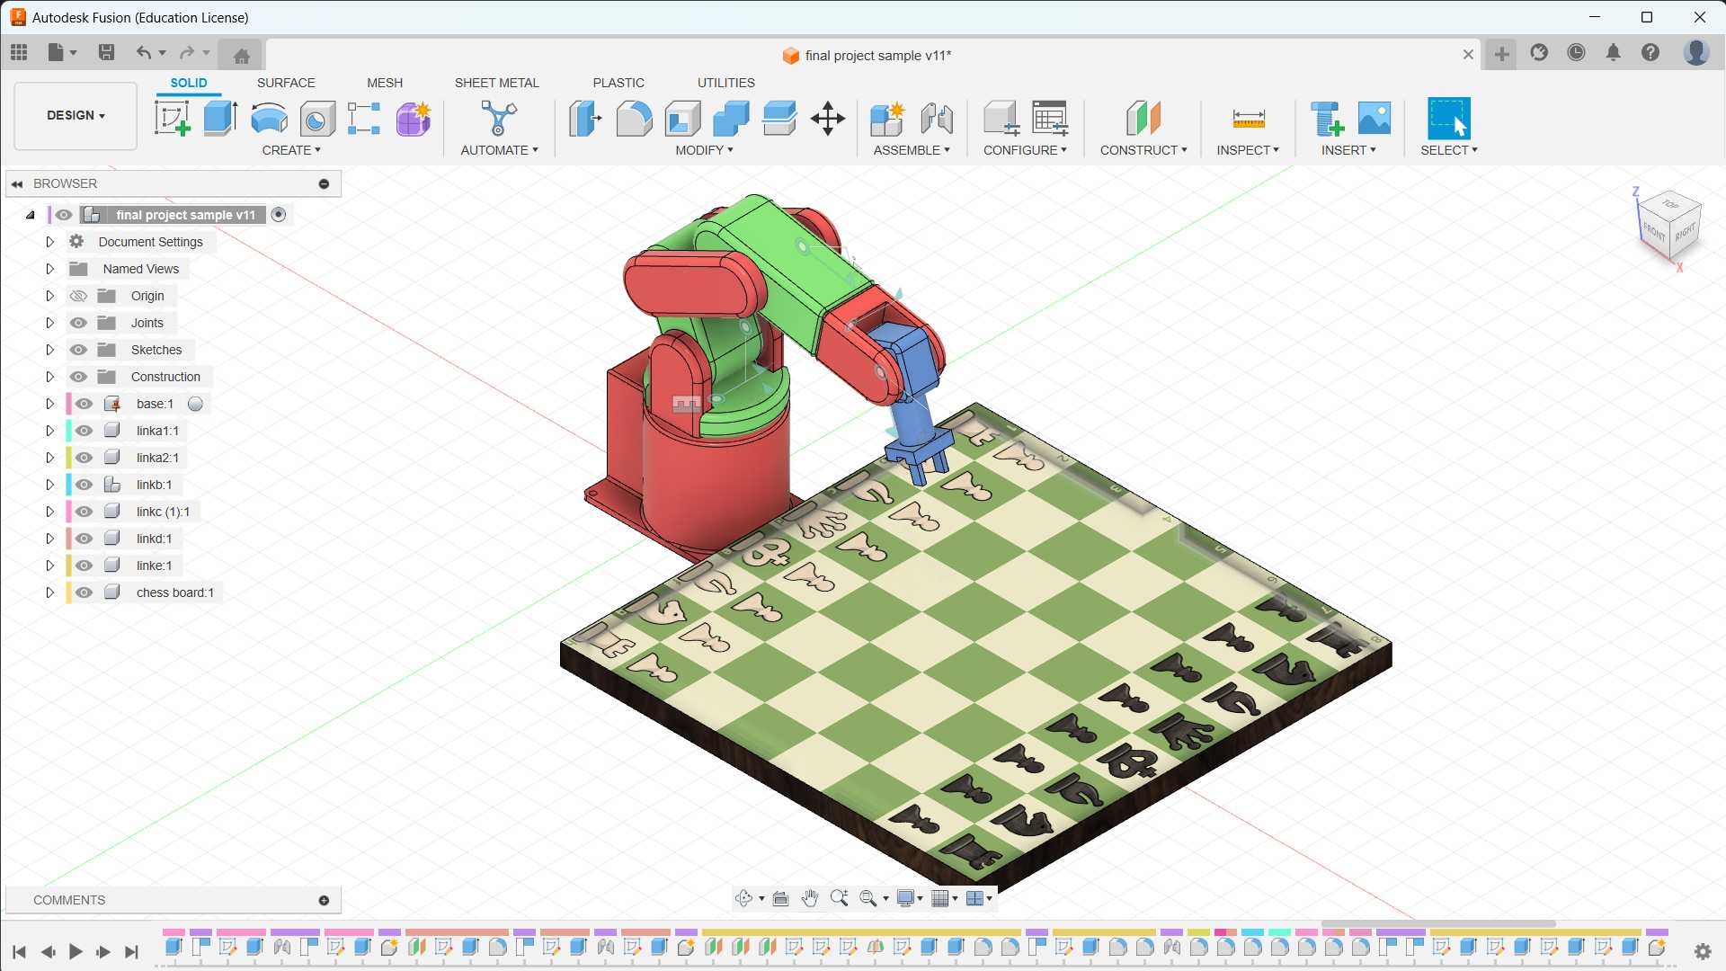Select the Revolve tool icon
This screenshot has height=971, width=1726.
pyautogui.click(x=269, y=118)
